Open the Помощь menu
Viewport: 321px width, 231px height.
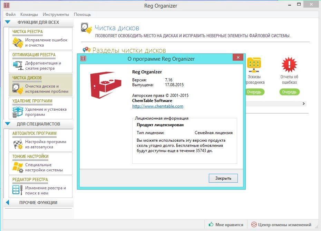(82, 14)
